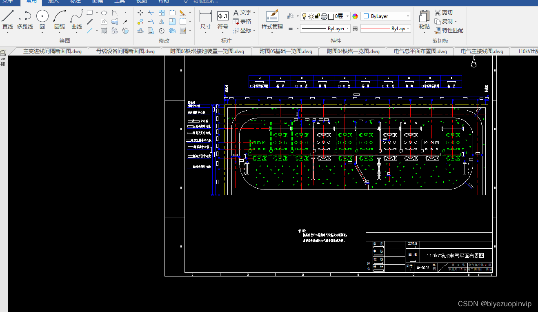538x312 pixels.
Task: Click the 坐标 coordinate button
Action: pos(242,30)
